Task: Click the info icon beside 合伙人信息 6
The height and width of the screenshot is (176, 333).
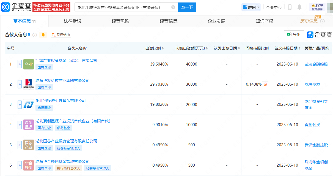Action: coord(35,35)
